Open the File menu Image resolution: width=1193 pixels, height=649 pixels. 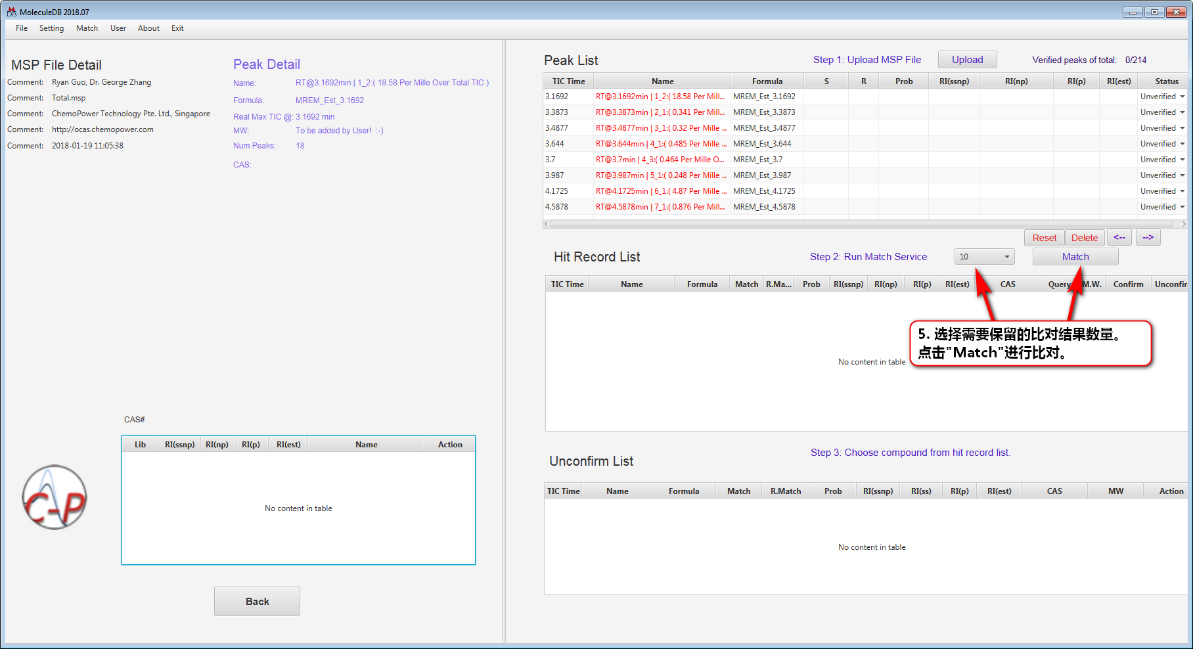22,28
